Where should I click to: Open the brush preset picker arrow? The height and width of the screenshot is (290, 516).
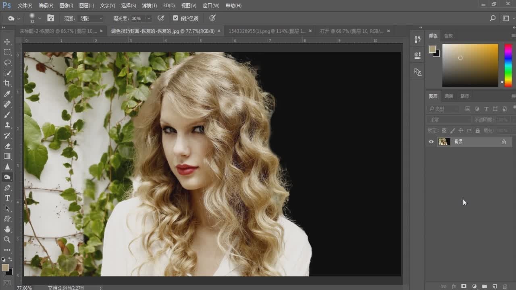(40, 18)
